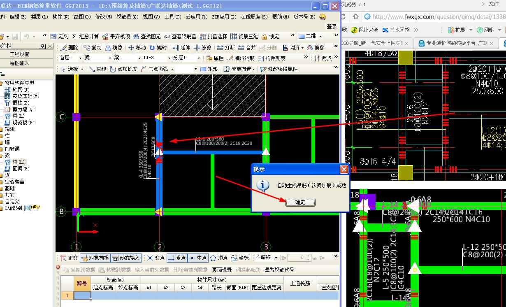This screenshot has width=506, height=307.
Task: Toggle 正交 orthogonal mode
Action: point(69,258)
